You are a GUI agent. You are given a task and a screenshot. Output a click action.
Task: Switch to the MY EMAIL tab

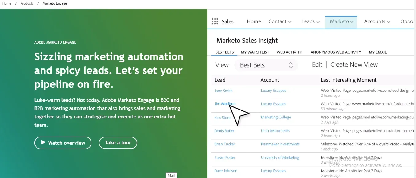pos(378,52)
